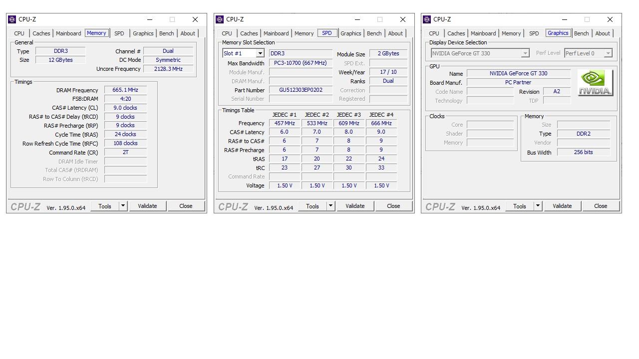639x359 pixels.
Task: Open Caches tab in Graphics window
Action: pos(456,33)
